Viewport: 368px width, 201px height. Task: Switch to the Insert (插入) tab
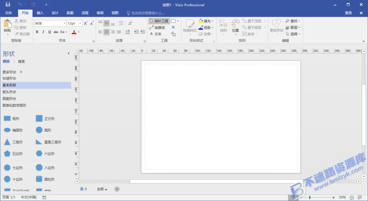40,13
